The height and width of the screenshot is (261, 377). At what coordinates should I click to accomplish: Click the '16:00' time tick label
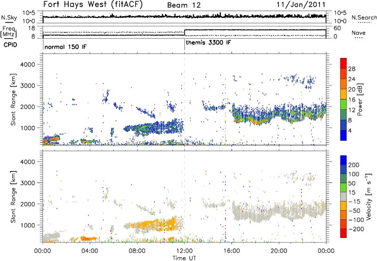231,251
